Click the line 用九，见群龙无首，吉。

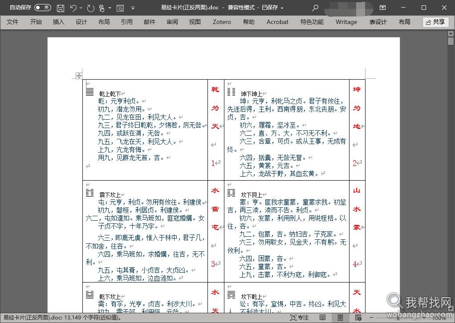131,158
